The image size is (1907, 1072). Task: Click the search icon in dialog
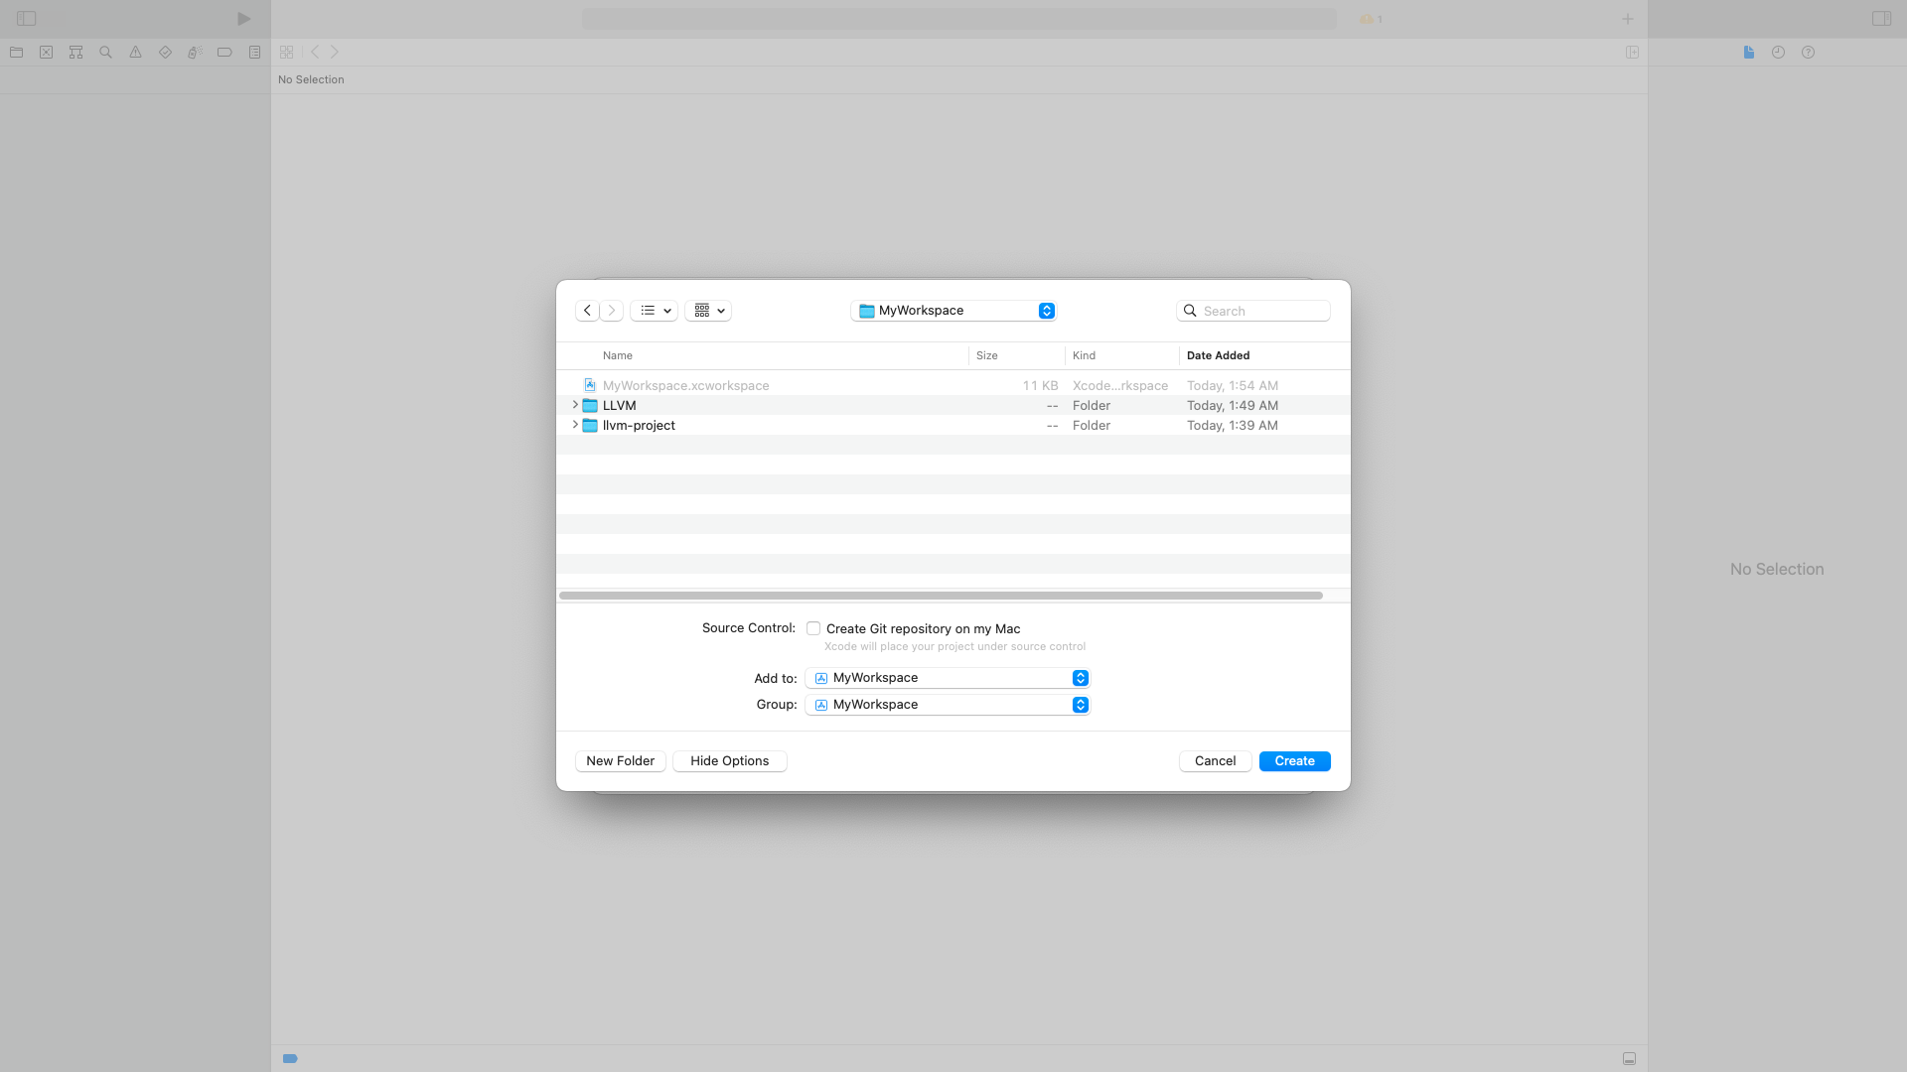pyautogui.click(x=1189, y=311)
